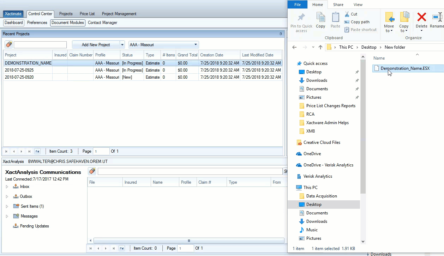Open the Add New Project dropdown arrow
The height and width of the screenshot is (256, 444).
pos(122,45)
